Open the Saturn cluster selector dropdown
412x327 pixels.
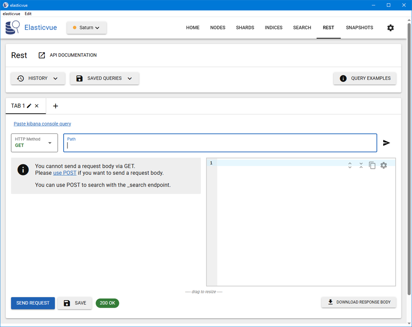pyautogui.click(x=86, y=28)
